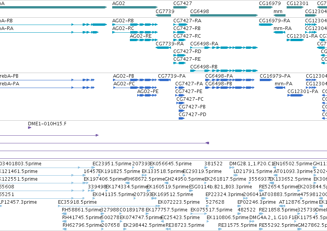Image resolution: width=327 pixels, height=231 pixels.
Task: Open transcript CG7427-RD label
Action: pyautogui.click(x=187, y=52)
